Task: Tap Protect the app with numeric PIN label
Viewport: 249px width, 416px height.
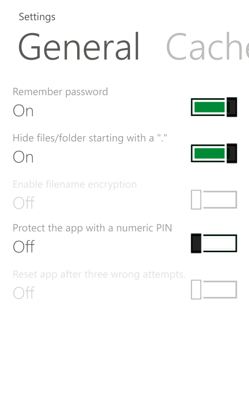Action: (92, 228)
